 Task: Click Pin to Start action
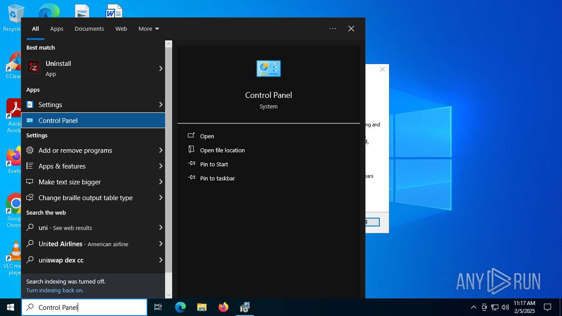[x=214, y=164]
